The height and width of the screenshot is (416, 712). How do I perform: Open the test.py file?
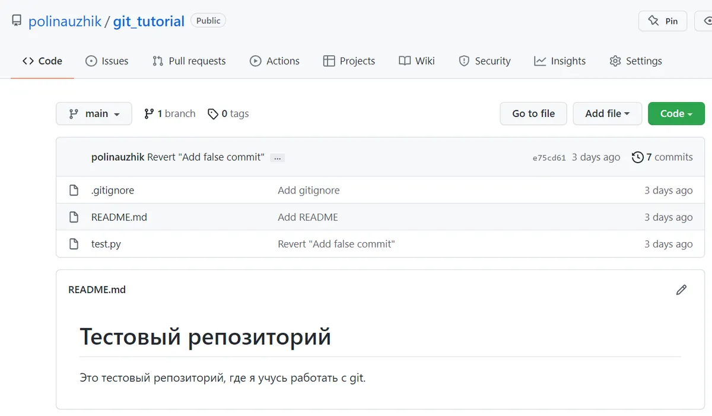(x=106, y=244)
